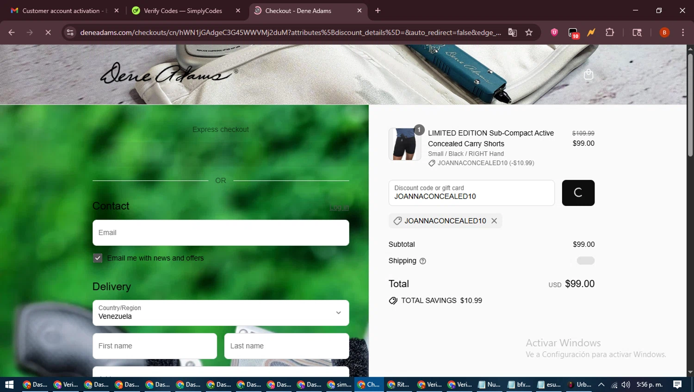The image size is (694, 392).
Task: Click the forward navigation arrow
Action: tap(30, 32)
